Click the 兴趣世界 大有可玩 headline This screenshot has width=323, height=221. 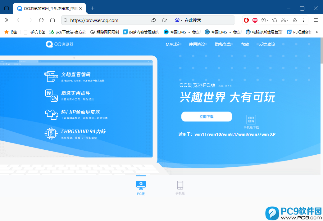227,97
